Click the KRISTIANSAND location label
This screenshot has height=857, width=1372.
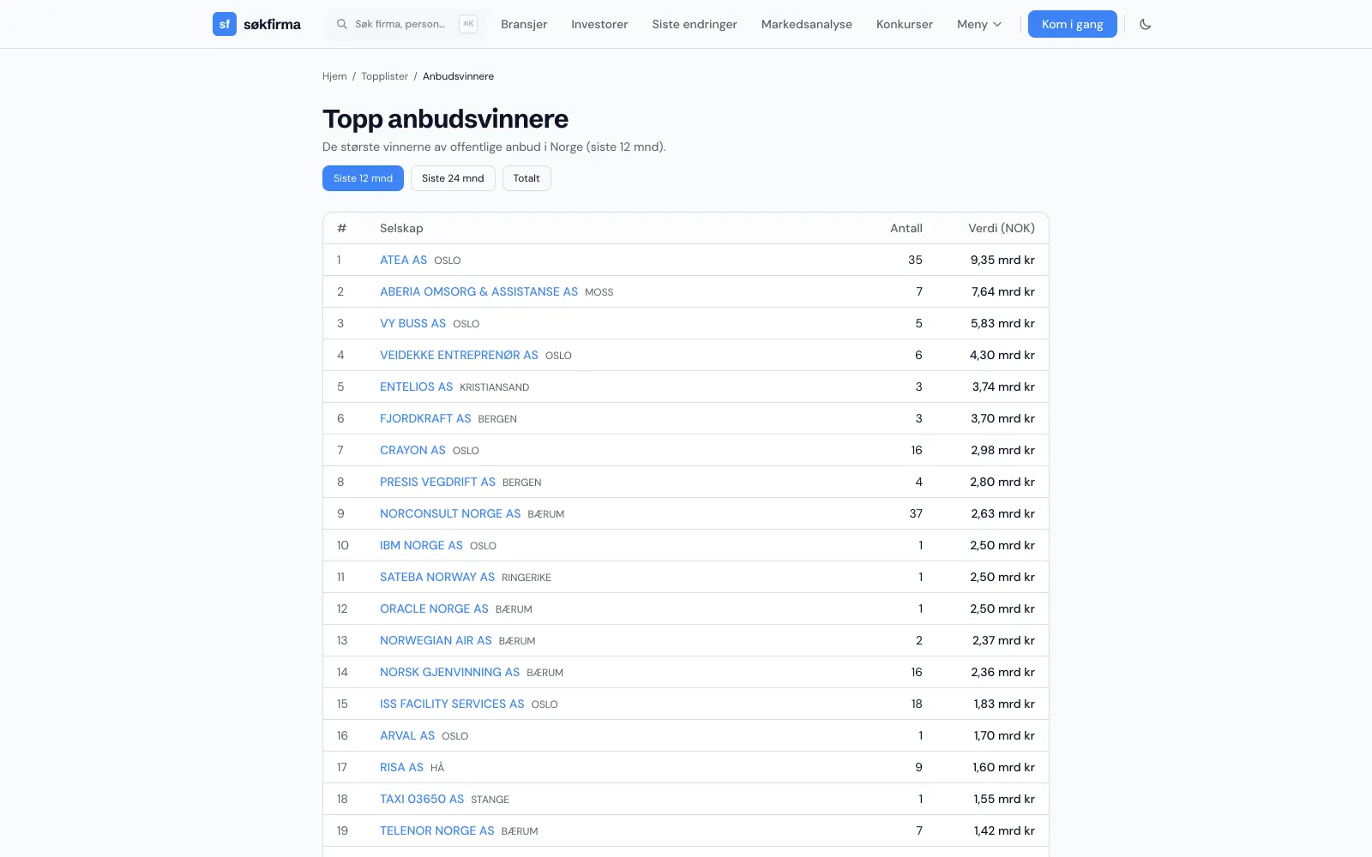[494, 387]
